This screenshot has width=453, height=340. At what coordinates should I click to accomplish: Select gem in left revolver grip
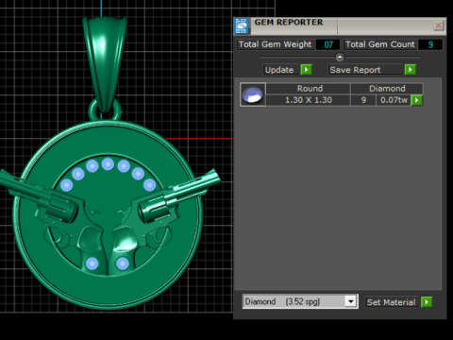click(x=92, y=263)
